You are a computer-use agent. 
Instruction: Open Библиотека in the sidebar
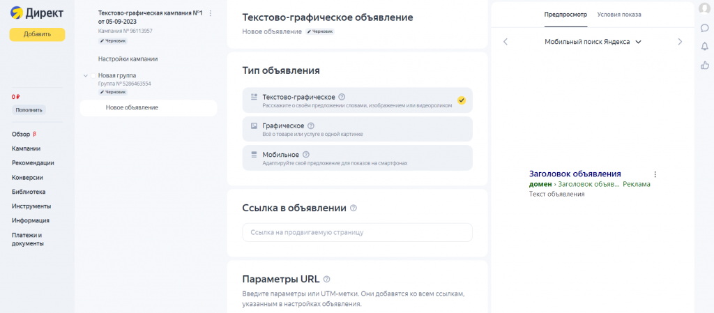[29, 192]
